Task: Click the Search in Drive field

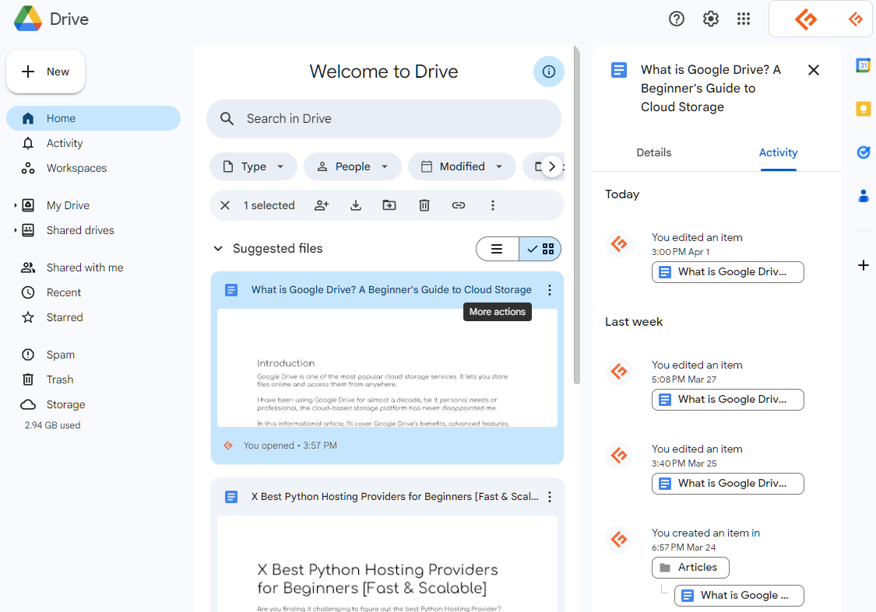Action: tap(384, 118)
